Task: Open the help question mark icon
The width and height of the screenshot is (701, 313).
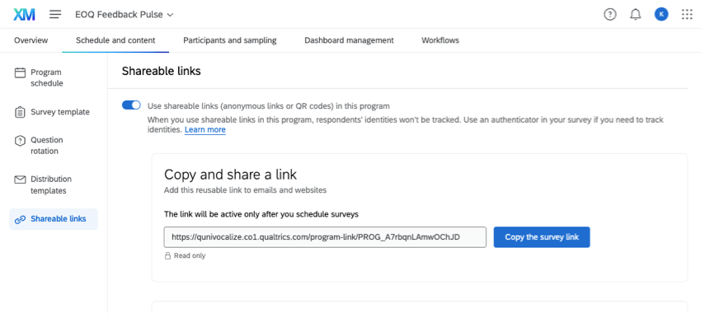Action: 609,14
